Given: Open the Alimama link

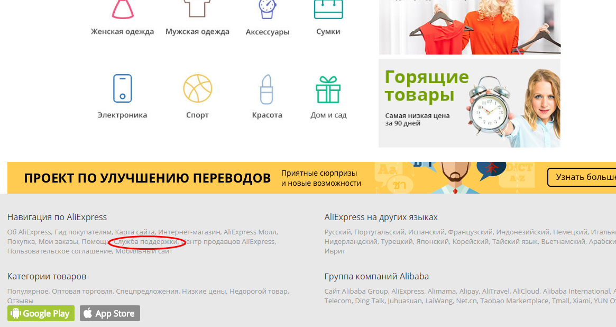Looking at the screenshot, I should tap(441, 291).
